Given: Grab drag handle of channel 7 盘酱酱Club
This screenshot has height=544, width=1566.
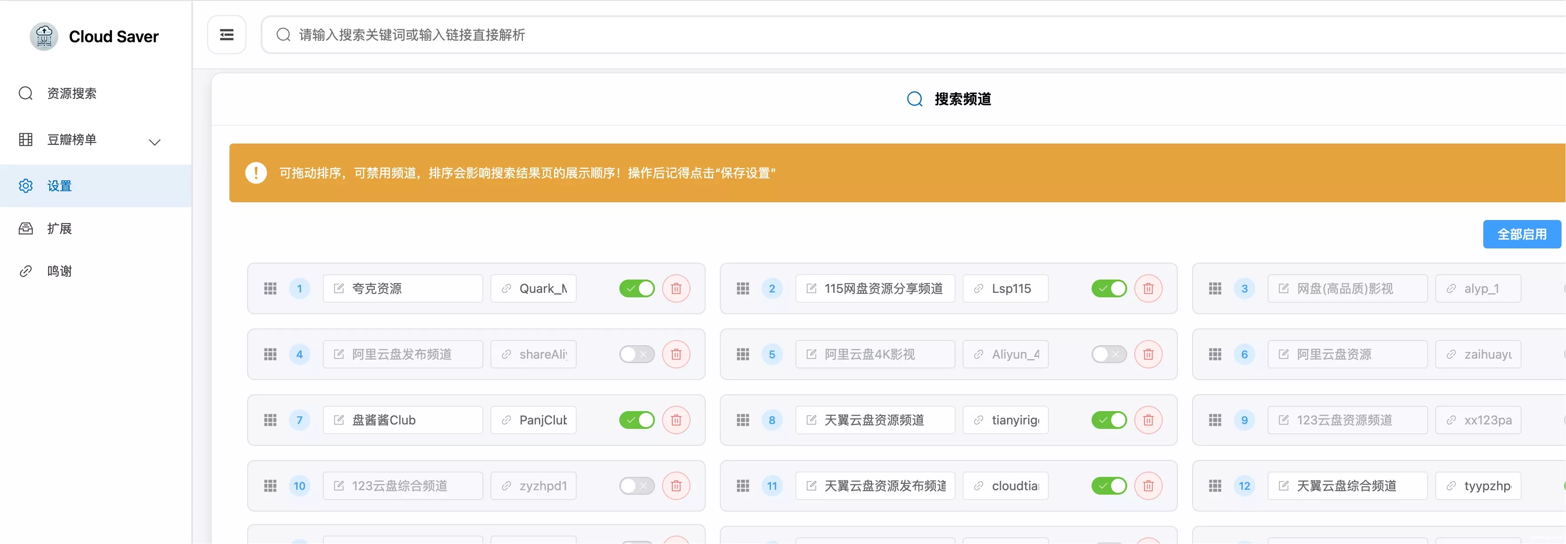Looking at the screenshot, I should click(x=270, y=420).
